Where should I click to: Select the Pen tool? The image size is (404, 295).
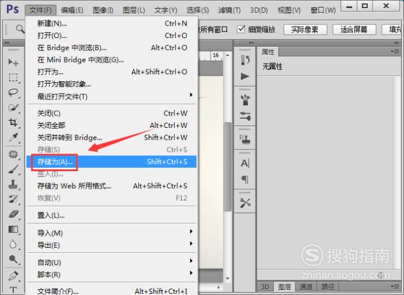(13, 275)
